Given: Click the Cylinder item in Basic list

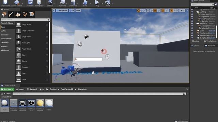Looking at the screenshot, I should pos(32,67).
